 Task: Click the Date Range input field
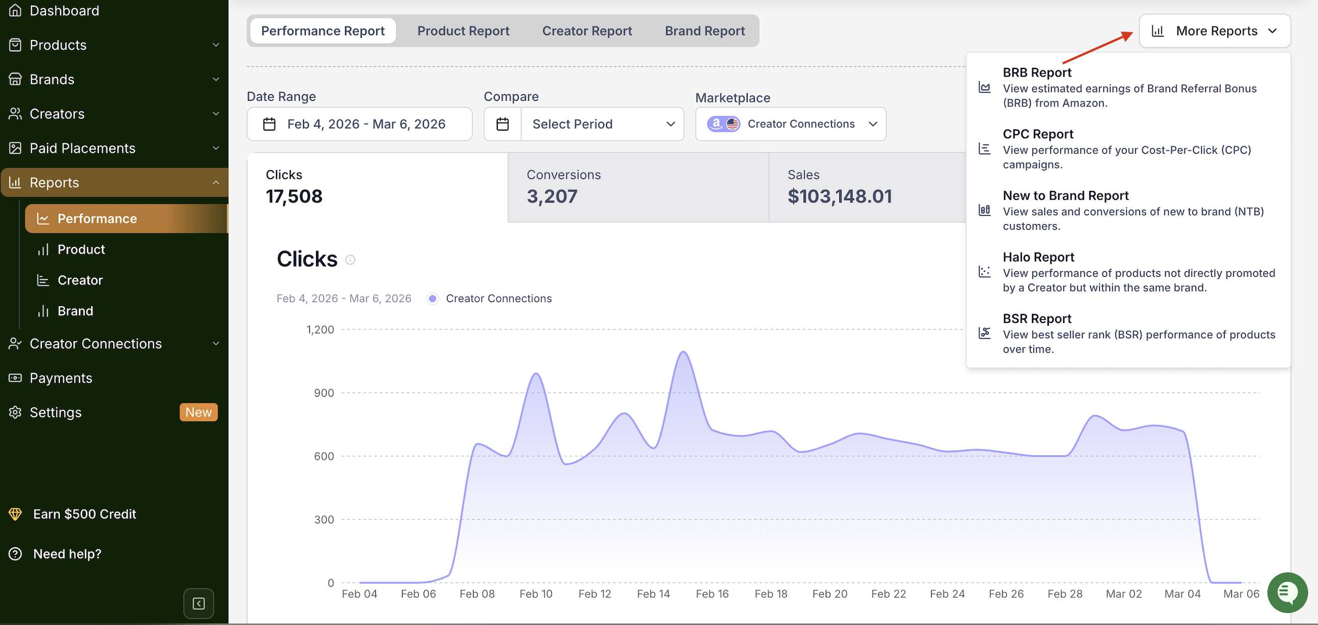[359, 124]
